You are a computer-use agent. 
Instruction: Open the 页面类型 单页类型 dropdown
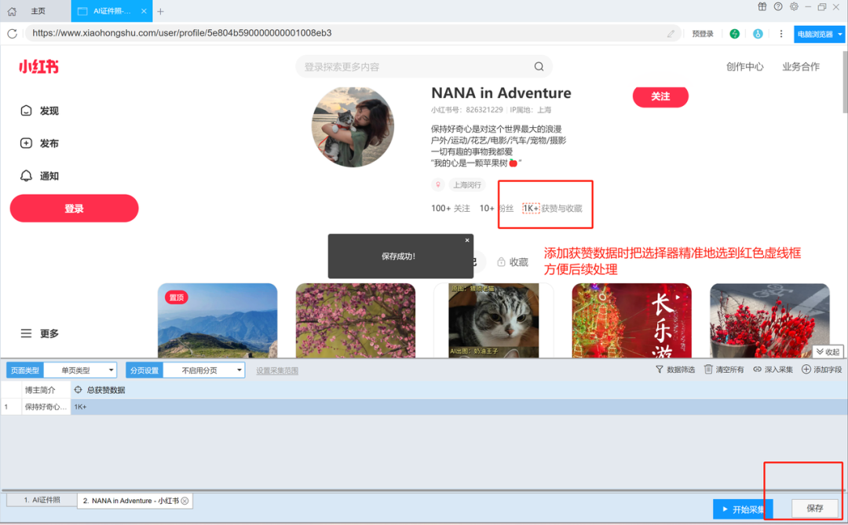pyautogui.click(x=81, y=370)
